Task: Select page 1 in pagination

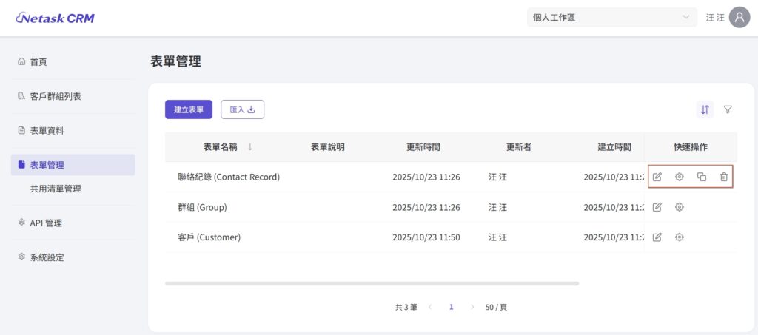Action: tap(451, 306)
